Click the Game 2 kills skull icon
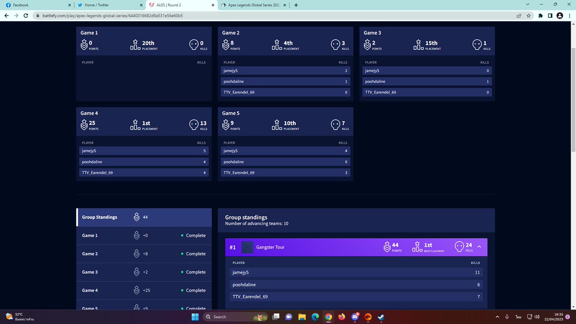Viewport: 576px width, 324px height. [336, 45]
